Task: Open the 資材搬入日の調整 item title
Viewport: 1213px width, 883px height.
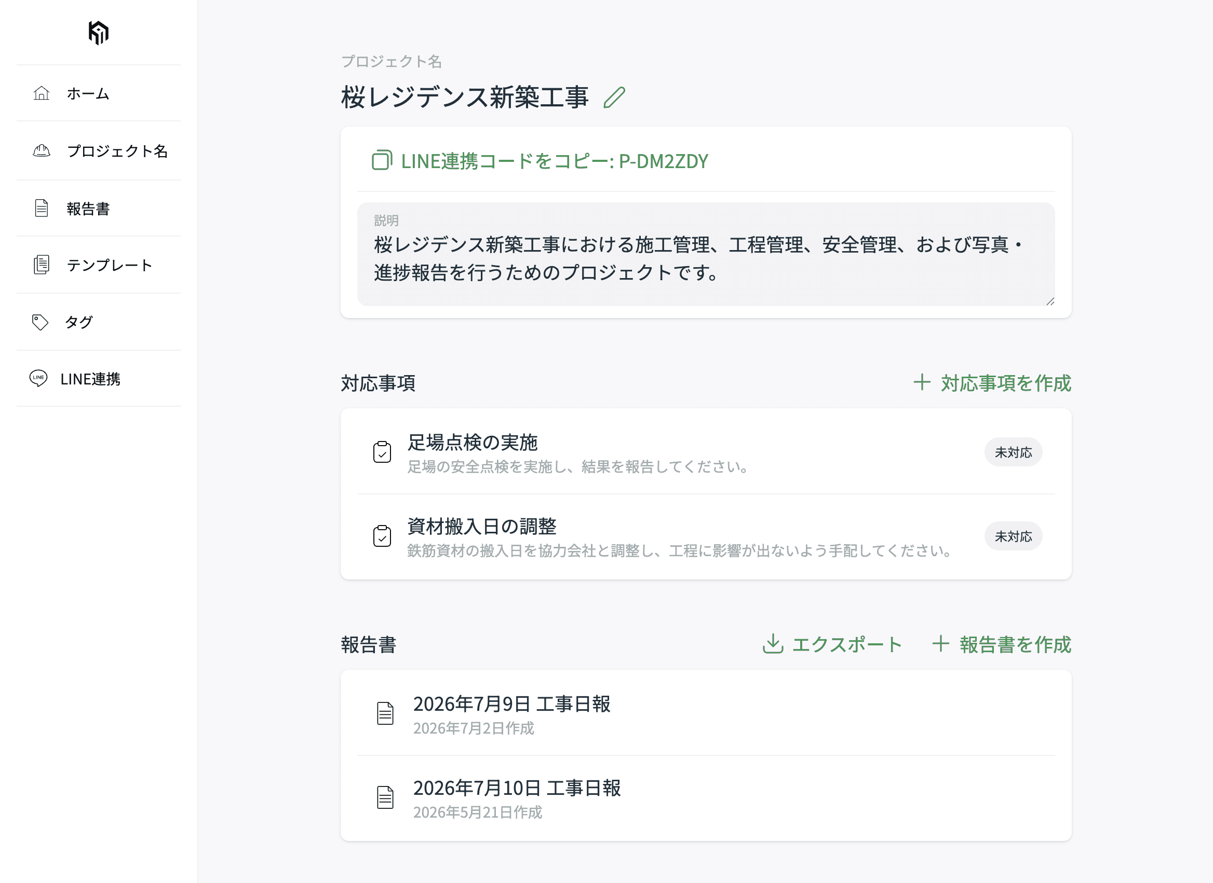Action: tap(482, 527)
